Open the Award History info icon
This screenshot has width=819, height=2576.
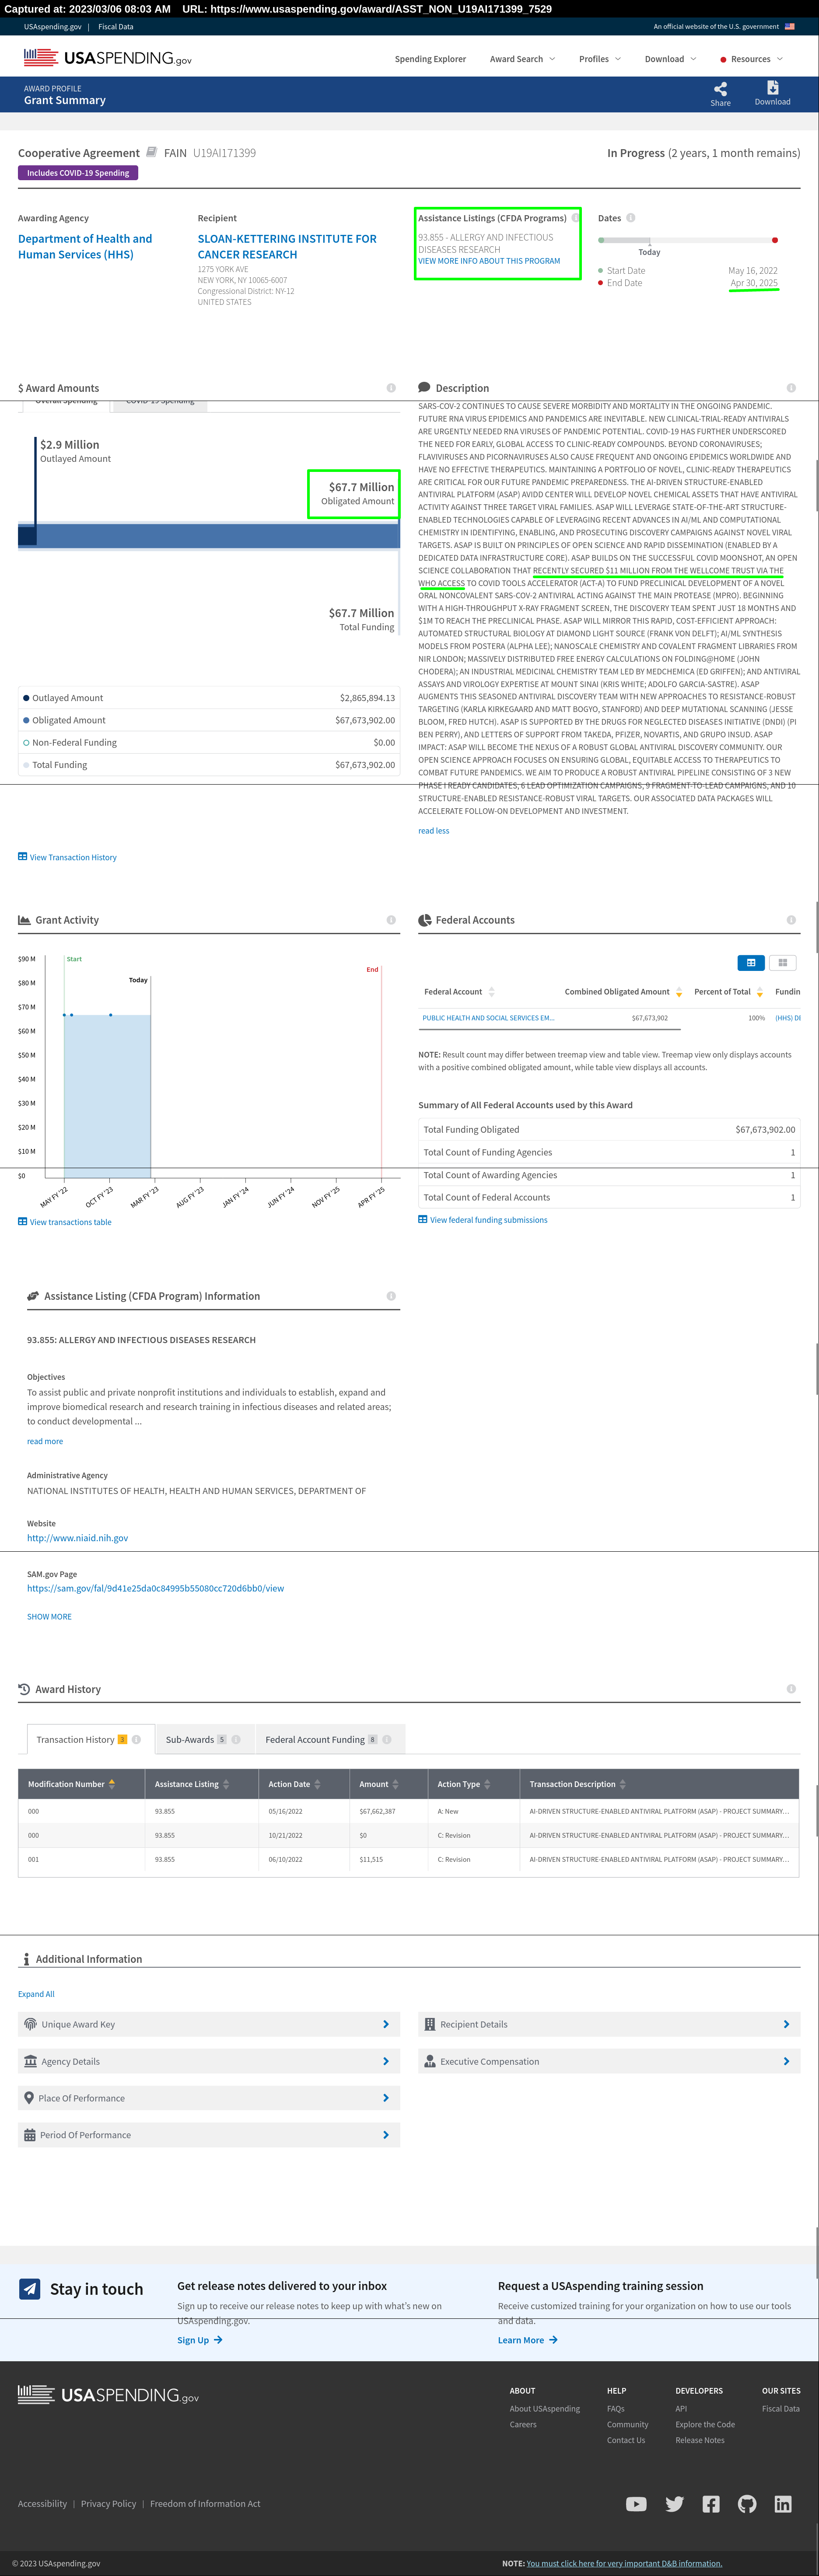(791, 1689)
